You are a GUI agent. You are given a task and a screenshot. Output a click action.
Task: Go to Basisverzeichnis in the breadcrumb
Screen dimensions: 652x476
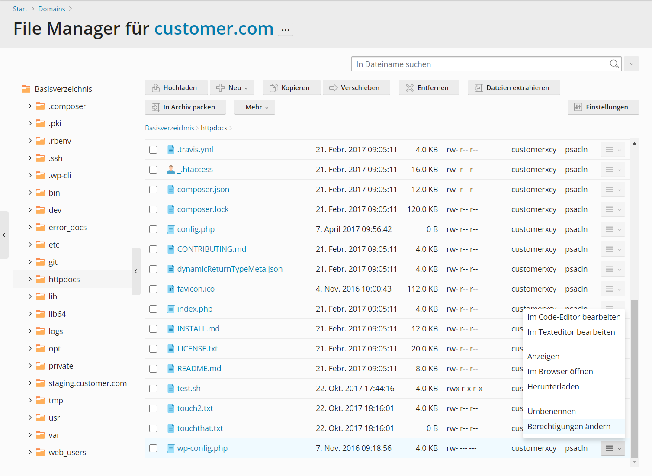tap(170, 128)
